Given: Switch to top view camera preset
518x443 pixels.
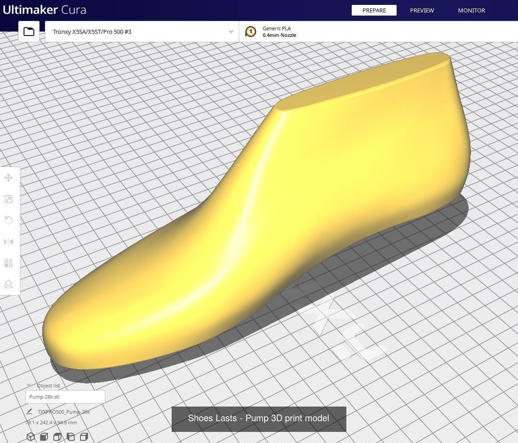Looking at the screenshot, I should [57, 437].
